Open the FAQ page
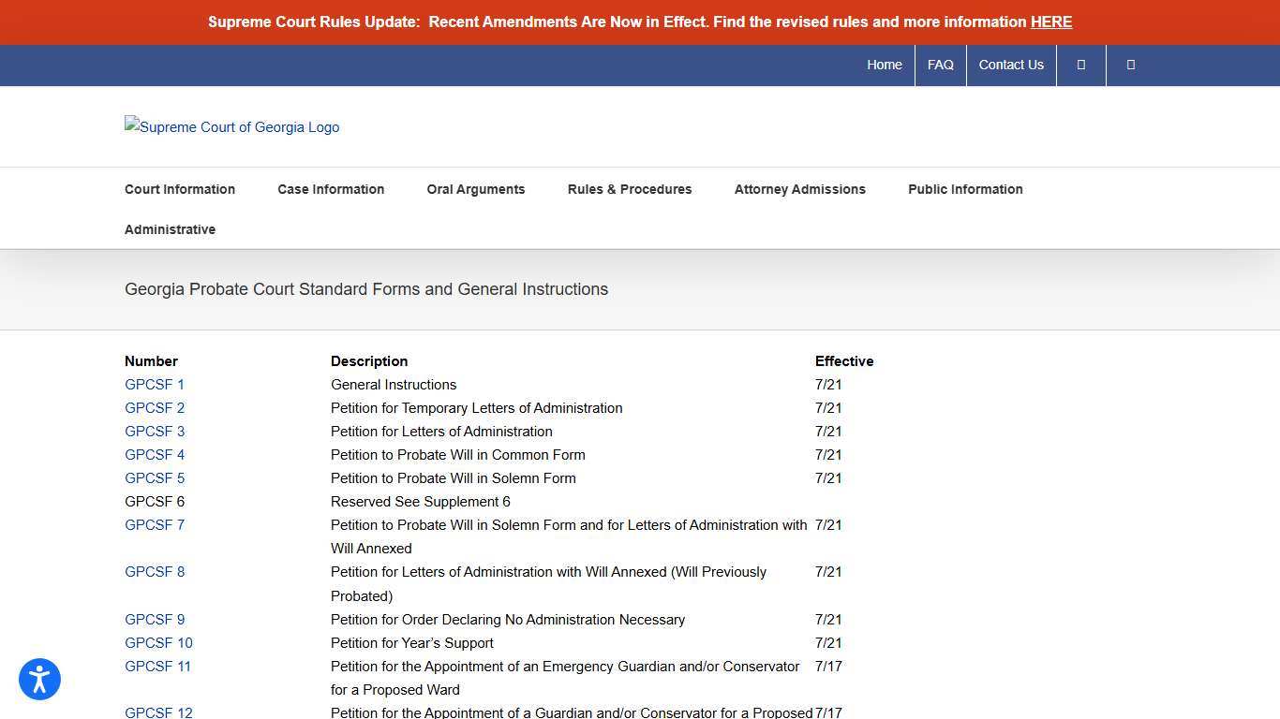1280x719 pixels. tap(940, 65)
